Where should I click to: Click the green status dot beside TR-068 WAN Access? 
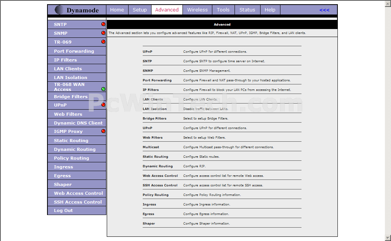tap(103, 89)
